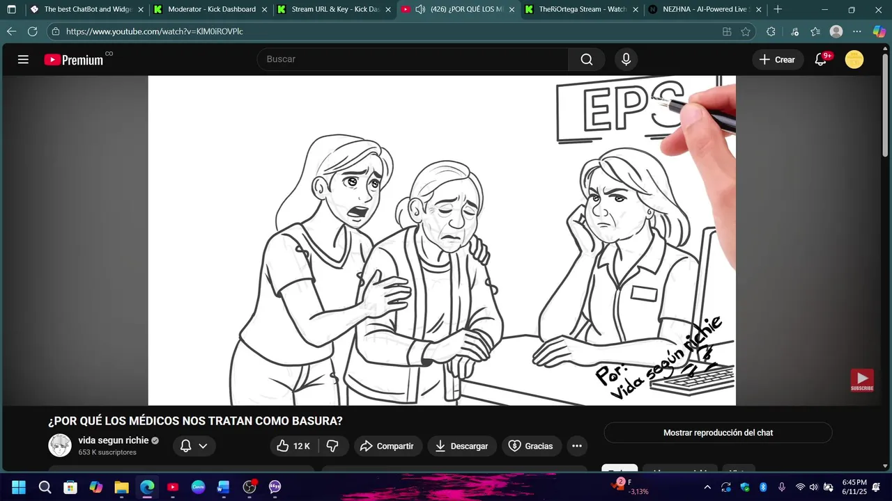Viewport: 892px width, 501px height.
Task: Launch Copilot from Edge toolbar
Action: (x=879, y=31)
